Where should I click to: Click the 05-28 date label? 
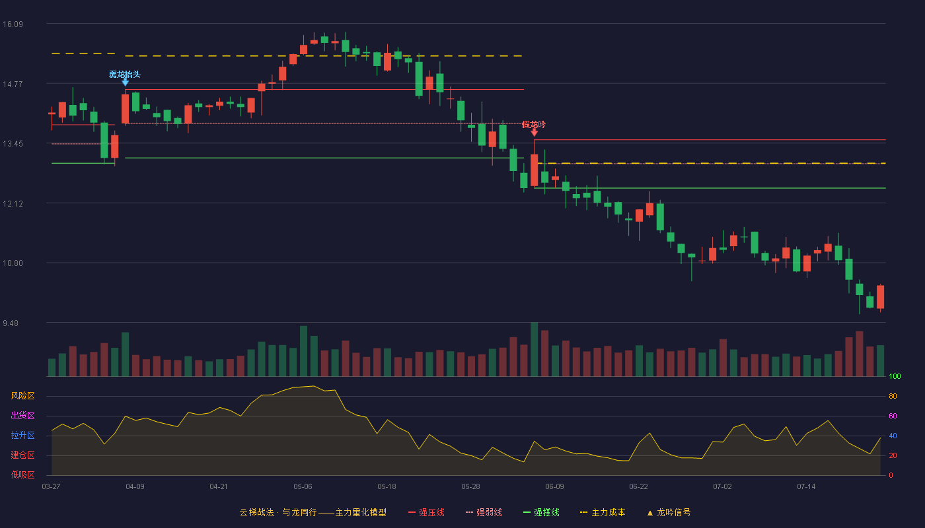[x=470, y=486]
